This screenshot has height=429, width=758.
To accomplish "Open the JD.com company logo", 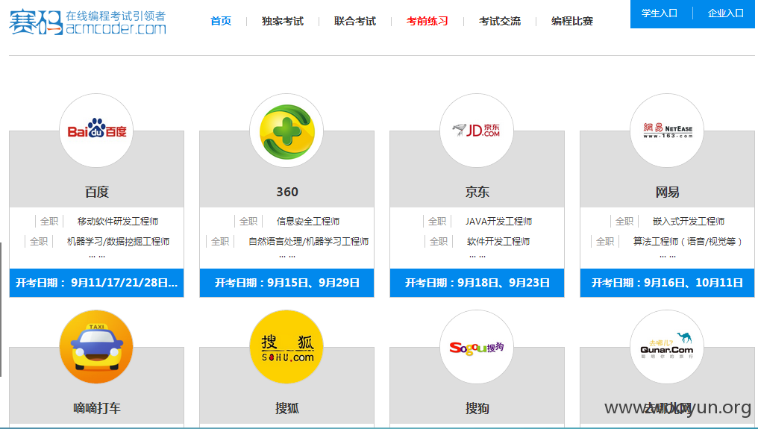I will (x=477, y=131).
